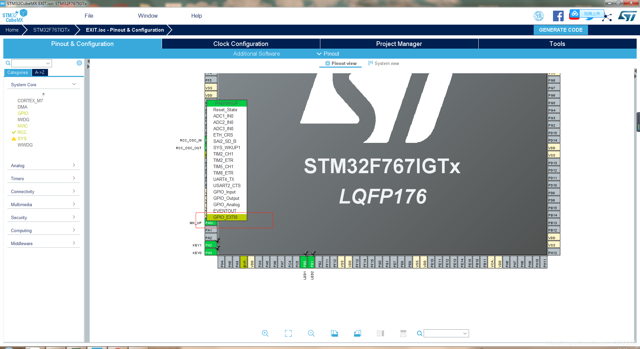
Task: Expand the Analog category
Action: 74,165
